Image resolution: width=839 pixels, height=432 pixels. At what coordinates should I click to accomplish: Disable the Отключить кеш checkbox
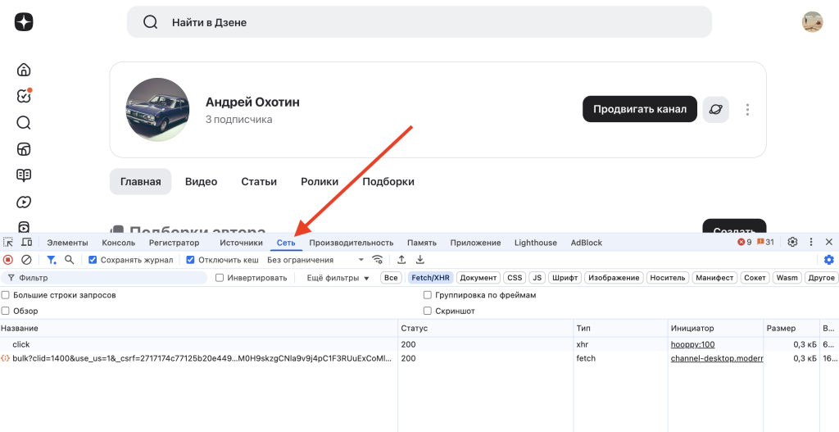pyautogui.click(x=191, y=260)
